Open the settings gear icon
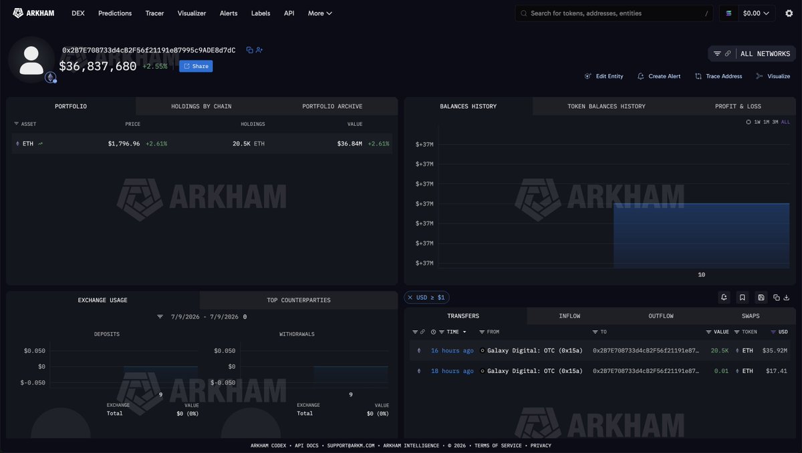Viewport: 802px width, 453px height. (x=789, y=13)
